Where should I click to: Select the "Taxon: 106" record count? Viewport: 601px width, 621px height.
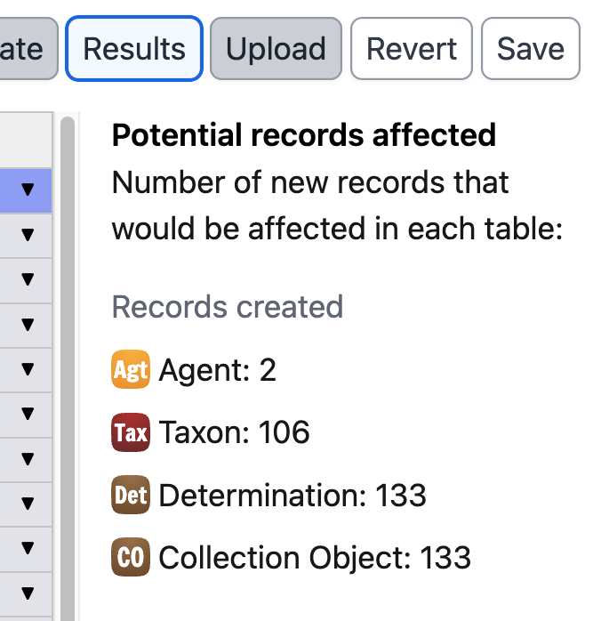coord(234,432)
